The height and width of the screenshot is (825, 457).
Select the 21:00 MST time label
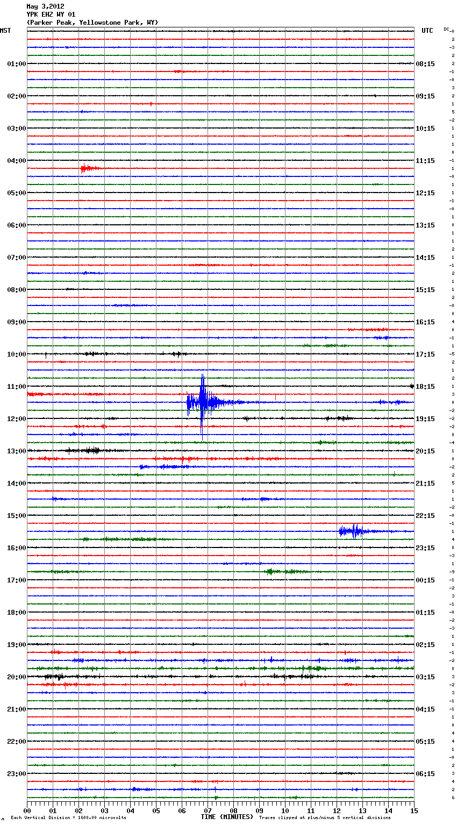[17, 709]
